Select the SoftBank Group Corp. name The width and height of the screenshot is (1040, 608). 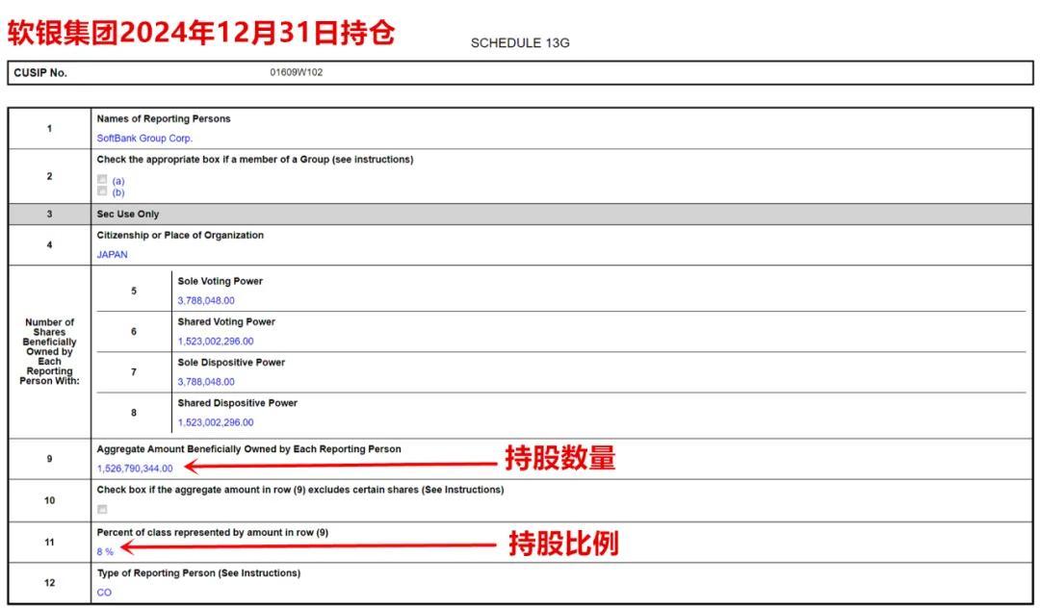(x=144, y=139)
